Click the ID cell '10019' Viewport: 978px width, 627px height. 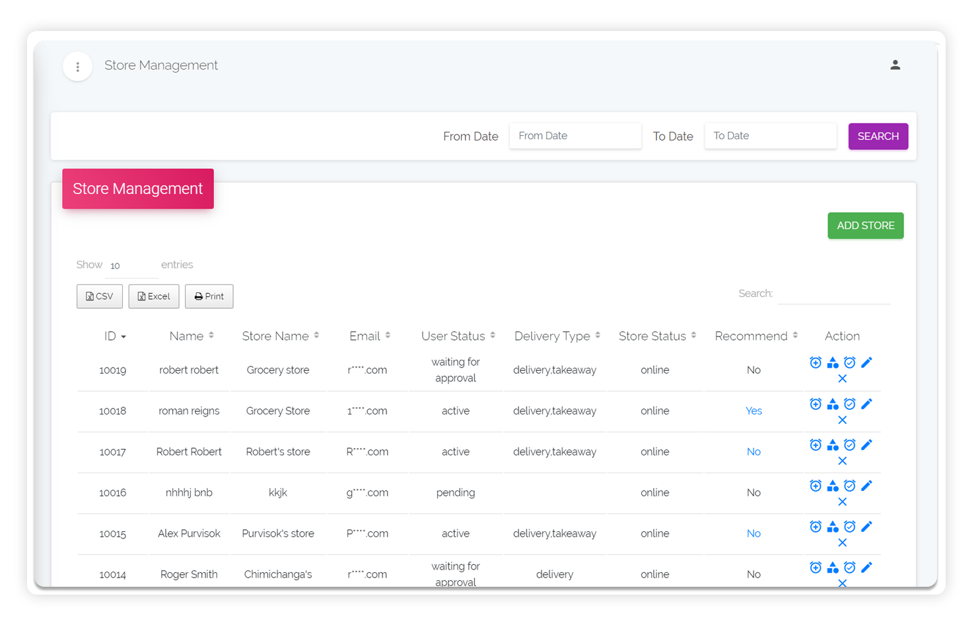112,370
